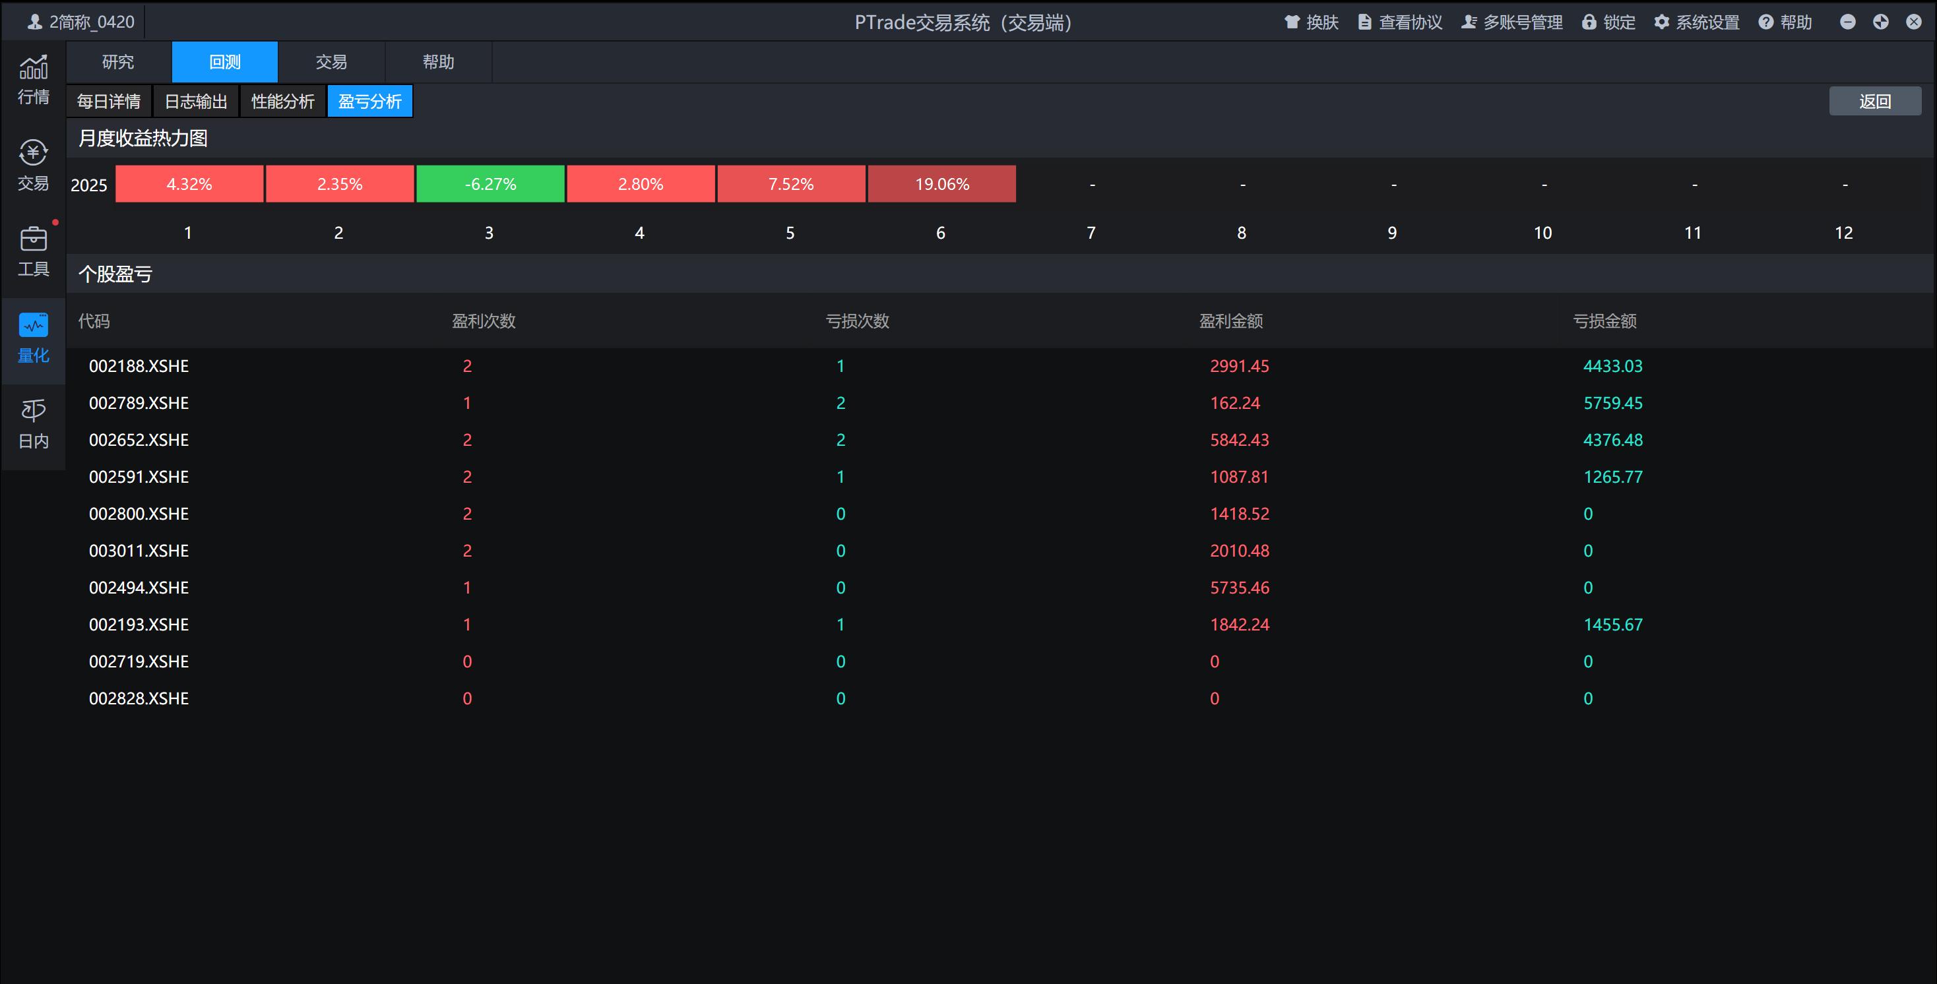Viewport: 1937px width, 984px height.
Task: Click the 亏损金额 column header
Action: [1604, 321]
